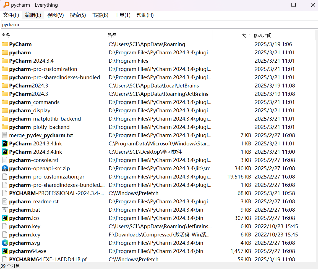The width and height of the screenshot is (318, 269).
Task: Sort by the 修改时间 column header
Action: point(262,35)
